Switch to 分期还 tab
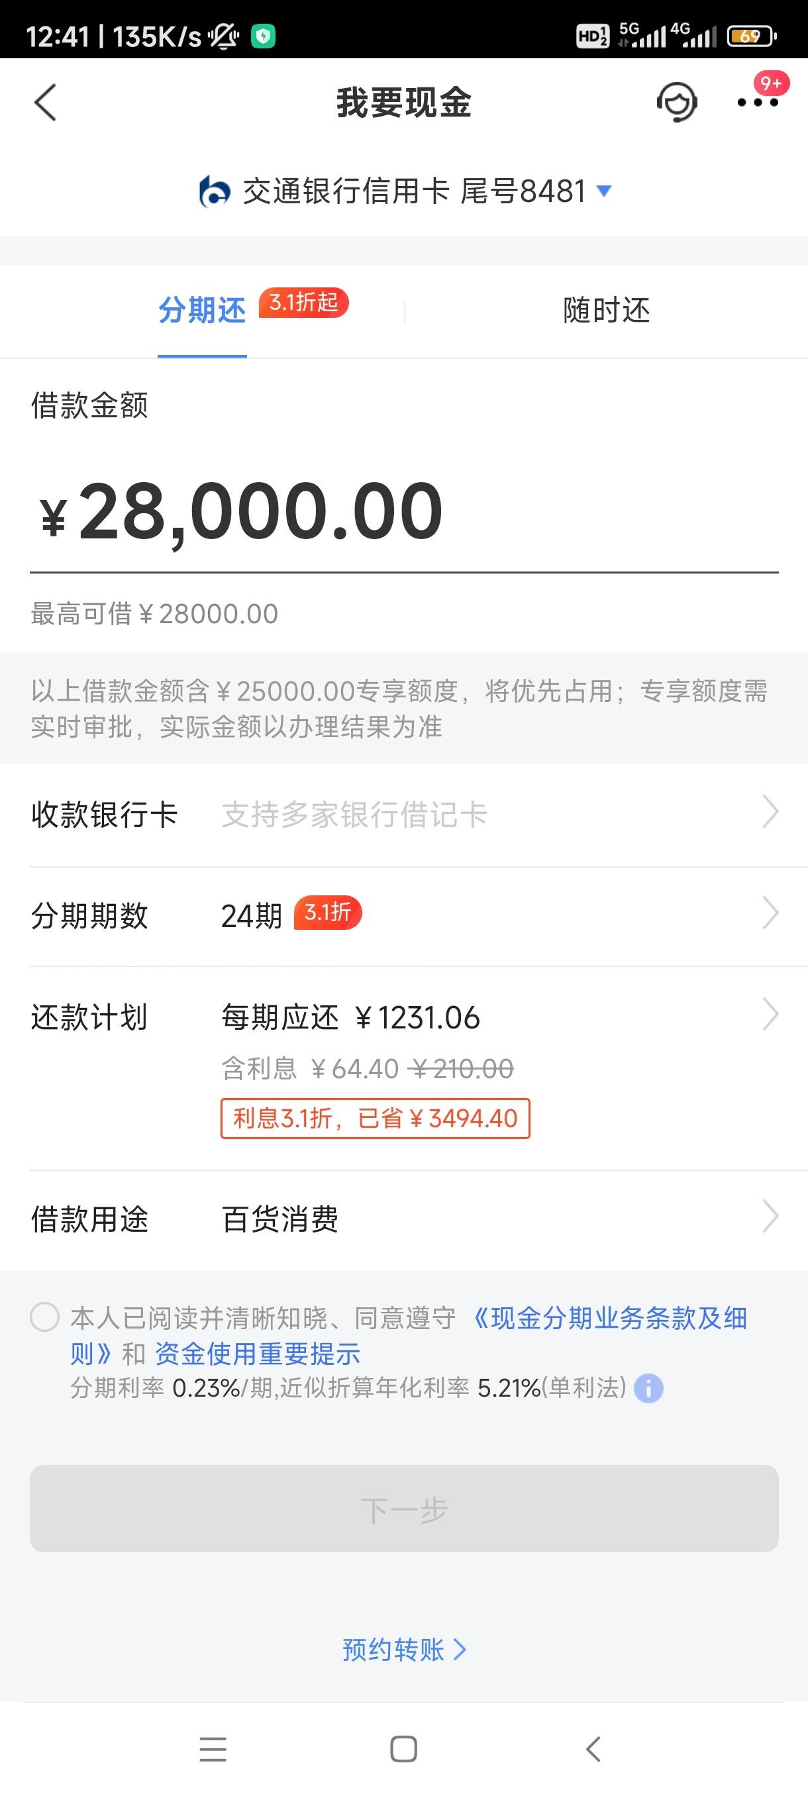 [202, 310]
